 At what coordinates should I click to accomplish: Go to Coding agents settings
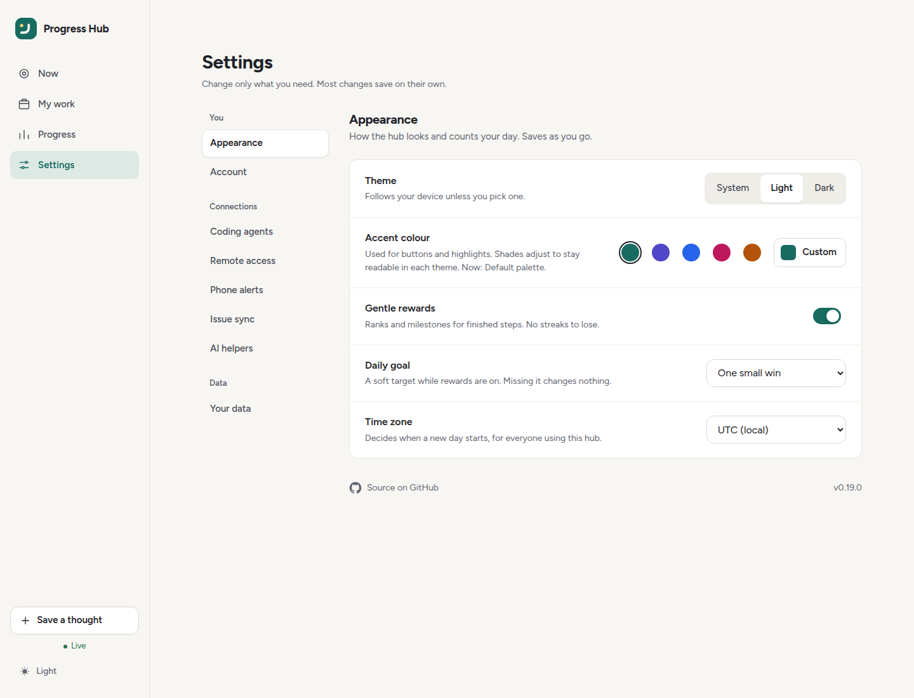tap(265, 232)
